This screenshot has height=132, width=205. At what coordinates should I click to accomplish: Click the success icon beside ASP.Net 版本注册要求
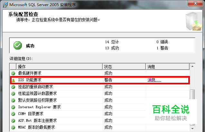point(13,121)
